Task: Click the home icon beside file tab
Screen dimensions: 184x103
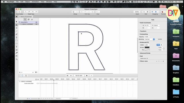Action: coord(17,17)
